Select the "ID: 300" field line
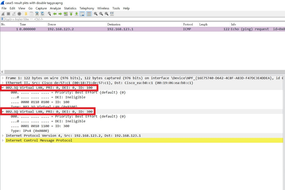Image resolution: width=285 pixels, height=190 pixels. point(40,126)
